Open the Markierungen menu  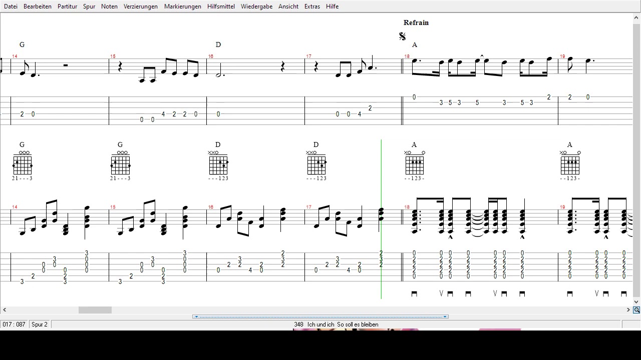(183, 6)
